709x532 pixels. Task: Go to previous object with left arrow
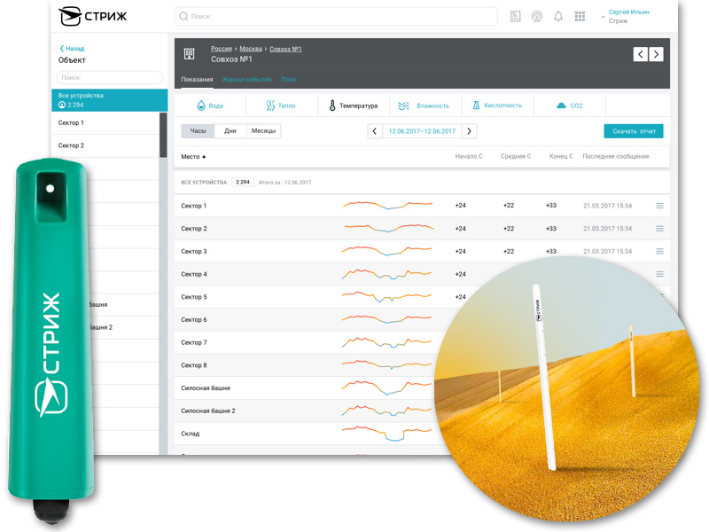640,54
